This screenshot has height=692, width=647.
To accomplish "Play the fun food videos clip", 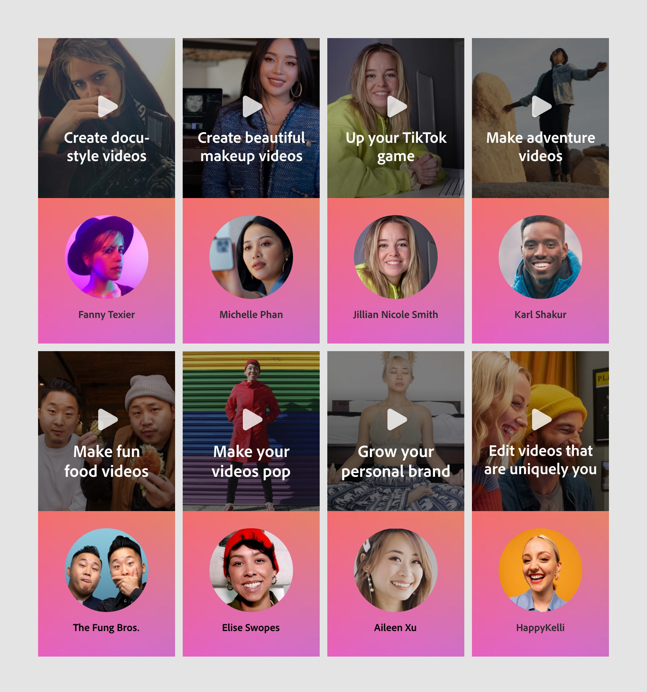I will pos(107,419).
